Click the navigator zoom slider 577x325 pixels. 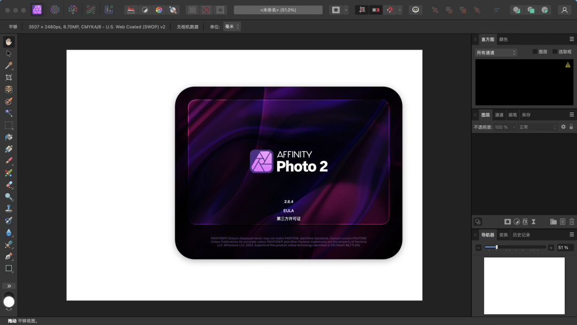pos(515,248)
